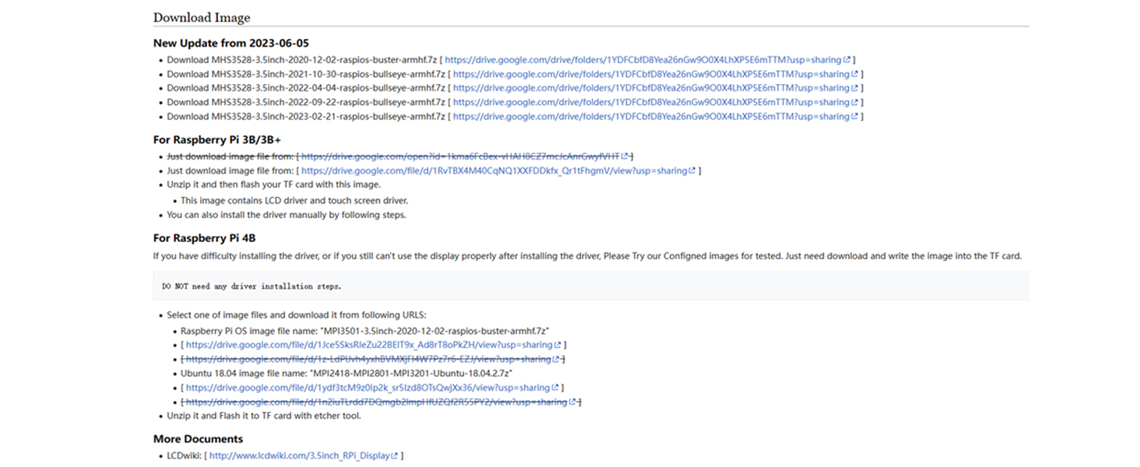
Task: Click the struck-through link below the MPI3501 image link
Action: [368, 359]
